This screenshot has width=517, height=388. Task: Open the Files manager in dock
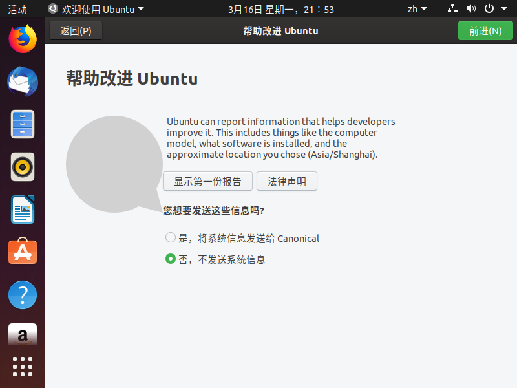tap(23, 124)
